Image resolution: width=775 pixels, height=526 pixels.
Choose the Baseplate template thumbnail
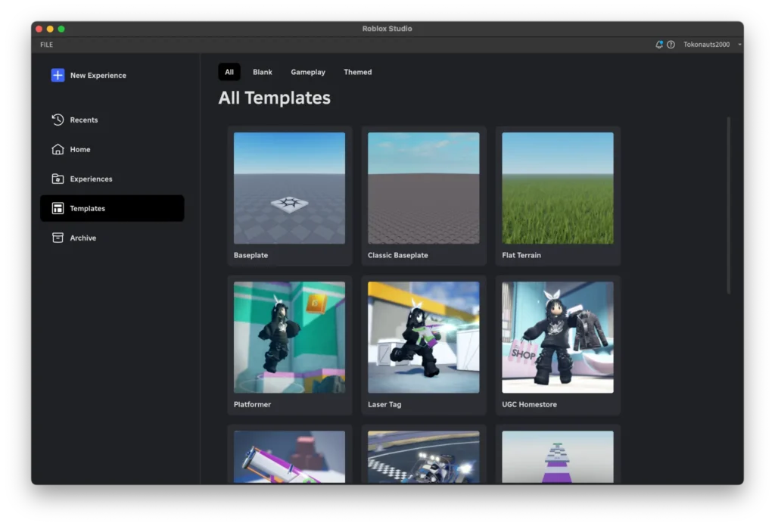290,188
